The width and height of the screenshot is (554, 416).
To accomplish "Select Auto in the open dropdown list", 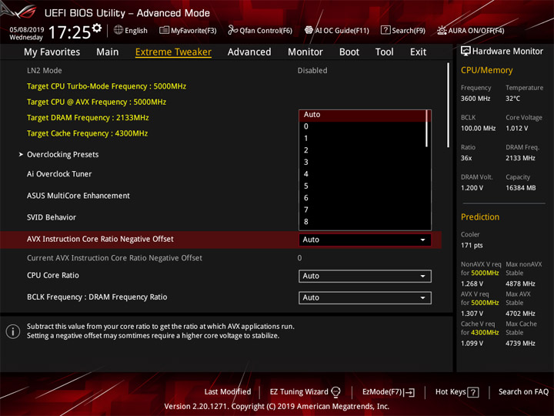I will click(362, 115).
